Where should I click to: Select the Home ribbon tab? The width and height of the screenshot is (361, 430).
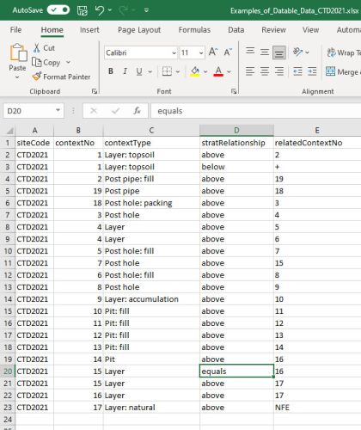[x=52, y=30]
